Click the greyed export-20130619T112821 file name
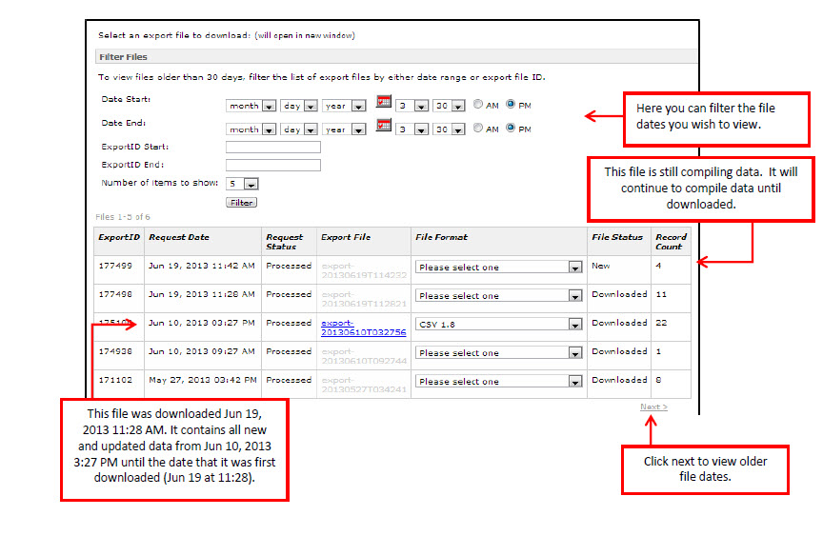 pos(364,299)
